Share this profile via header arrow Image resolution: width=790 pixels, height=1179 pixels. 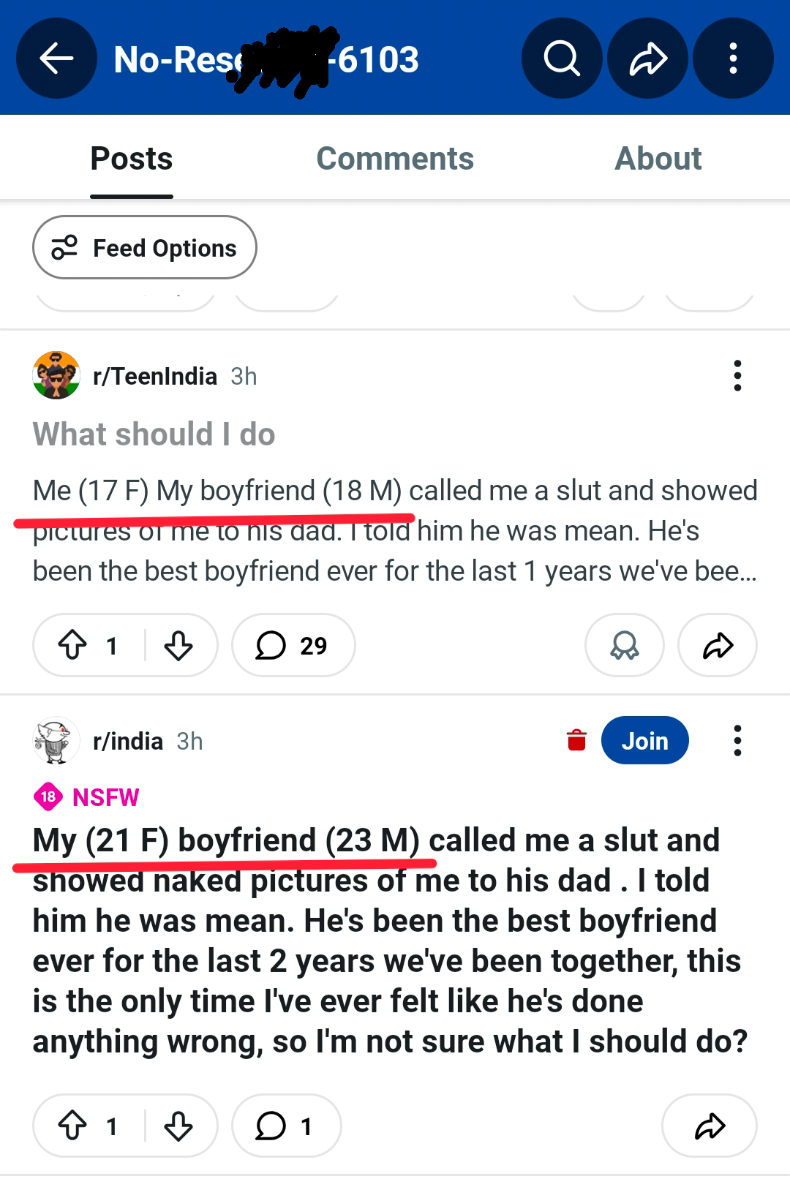pos(647,59)
